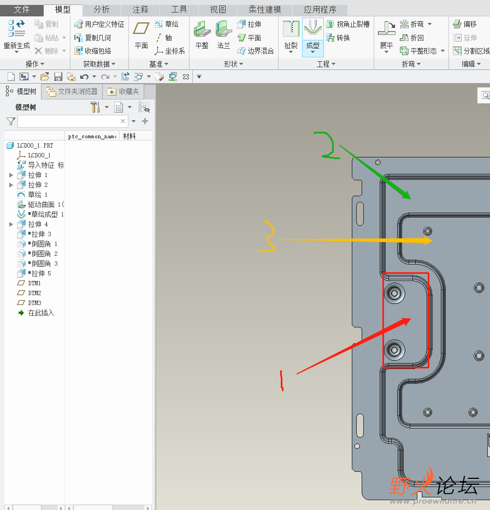Open the 文件夹浏览器 tab
The height and width of the screenshot is (510, 490).
(x=72, y=92)
